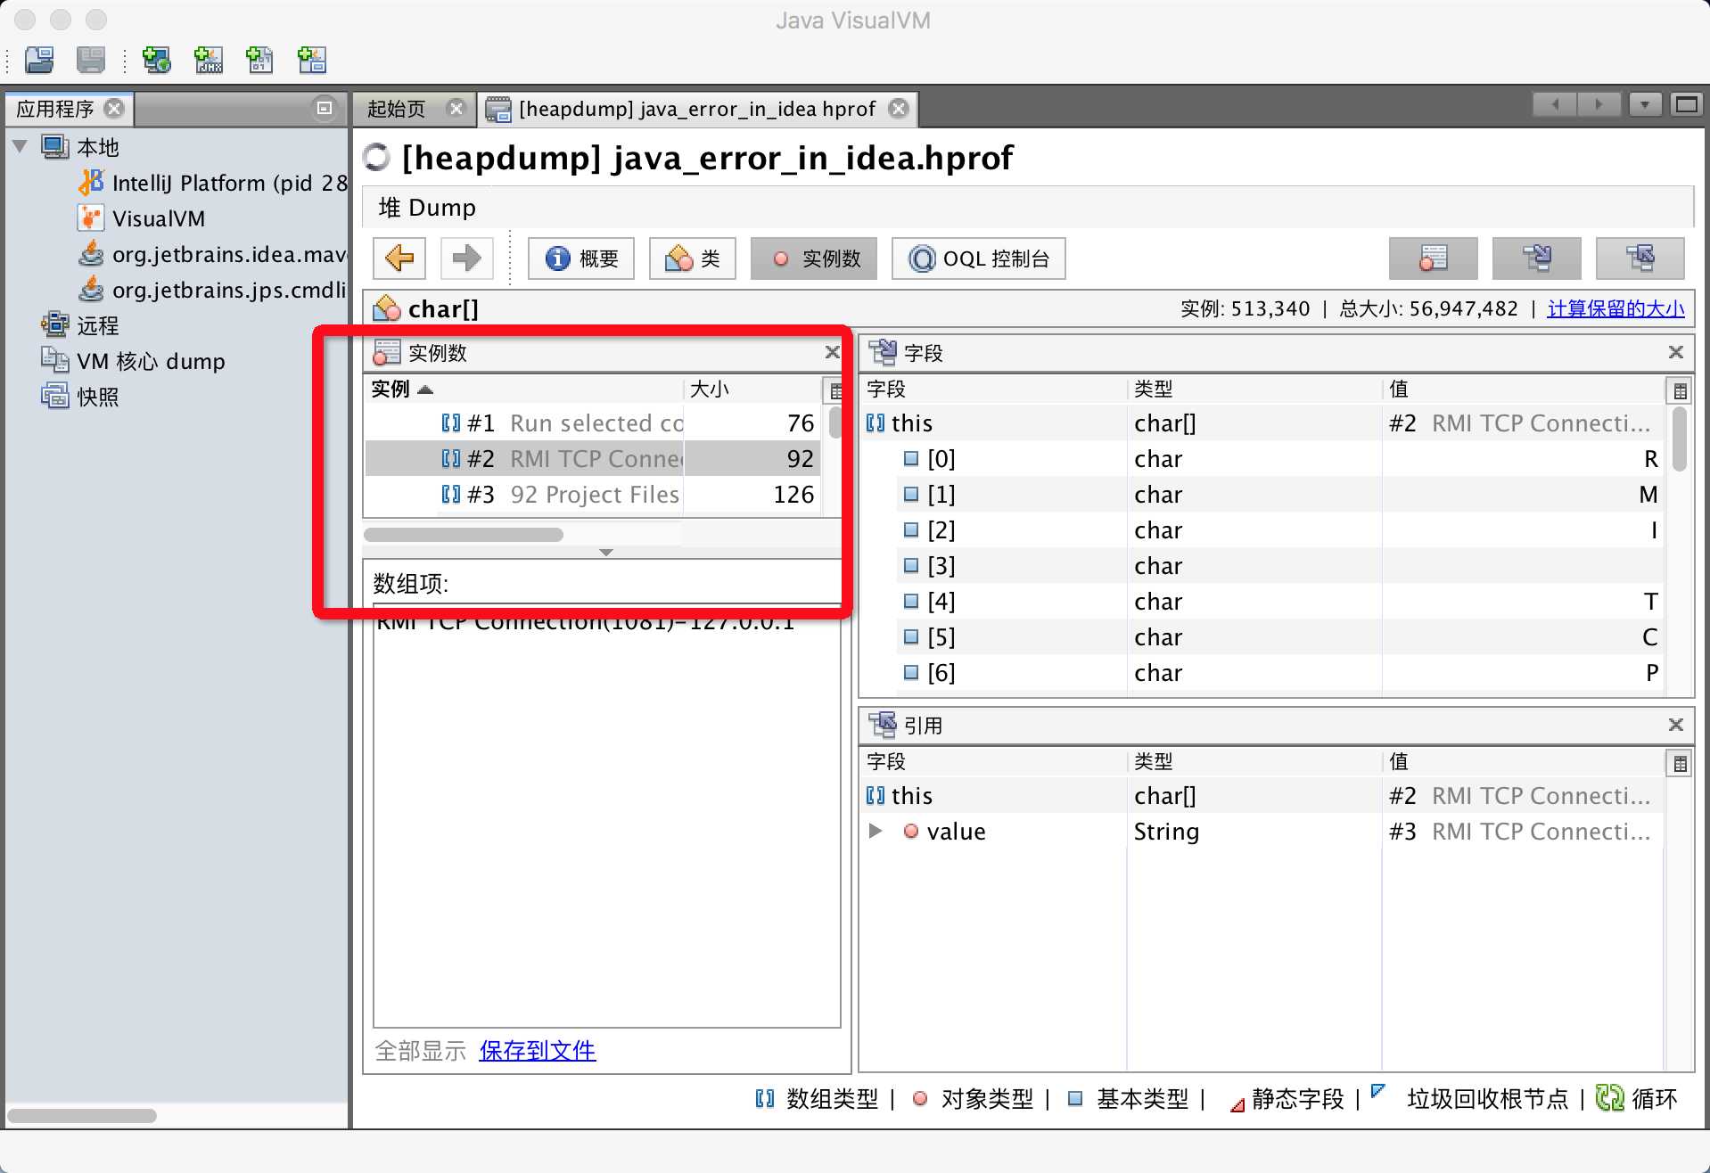Switch to the 起始页 tab

[x=397, y=109]
